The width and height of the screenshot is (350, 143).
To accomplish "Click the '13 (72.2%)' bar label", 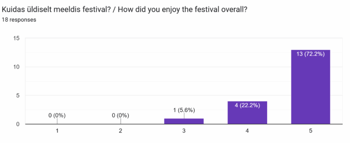I will (310, 54).
